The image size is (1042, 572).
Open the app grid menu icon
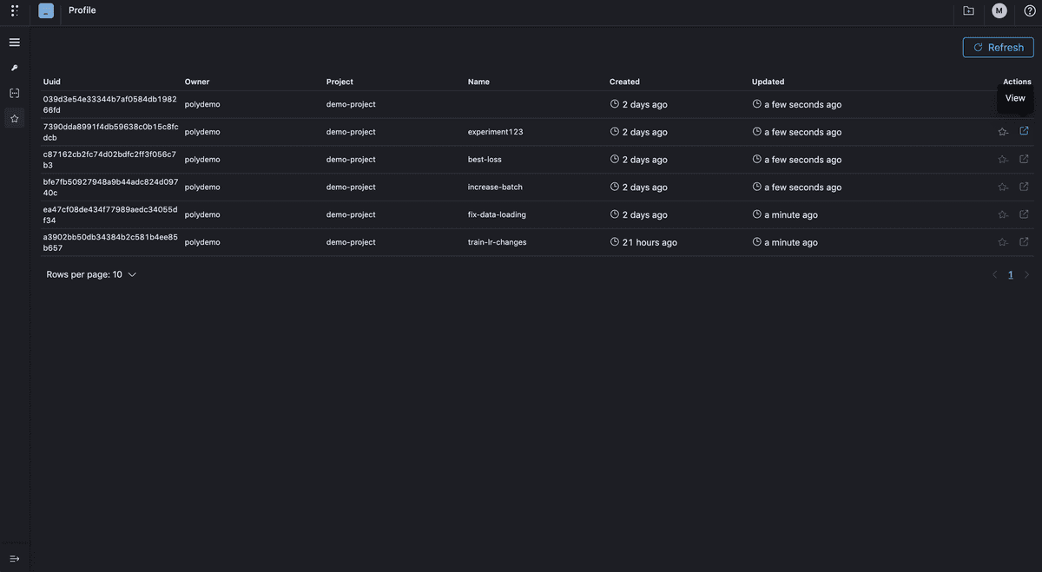15,11
